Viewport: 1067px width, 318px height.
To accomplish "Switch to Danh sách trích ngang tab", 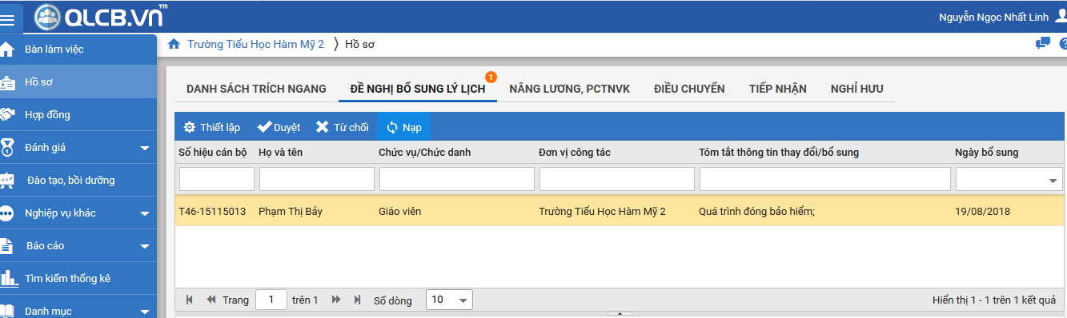I will click(256, 89).
